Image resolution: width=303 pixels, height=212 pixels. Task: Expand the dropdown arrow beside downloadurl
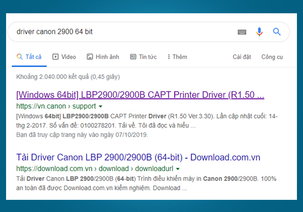pos(178,169)
